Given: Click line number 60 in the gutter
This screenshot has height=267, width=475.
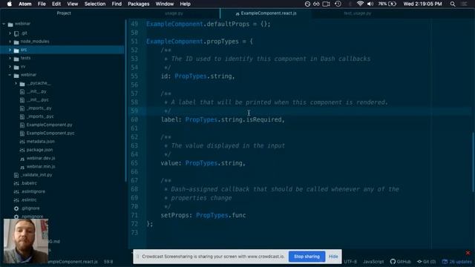Looking at the screenshot, I should click(134, 119).
